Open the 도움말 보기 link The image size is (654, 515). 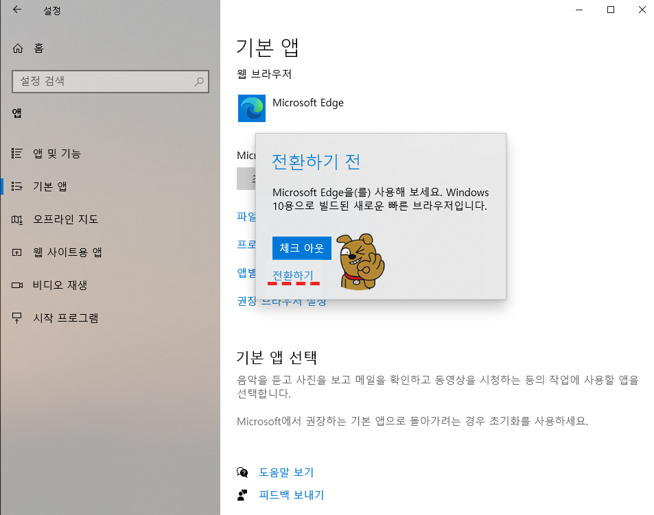click(x=286, y=472)
